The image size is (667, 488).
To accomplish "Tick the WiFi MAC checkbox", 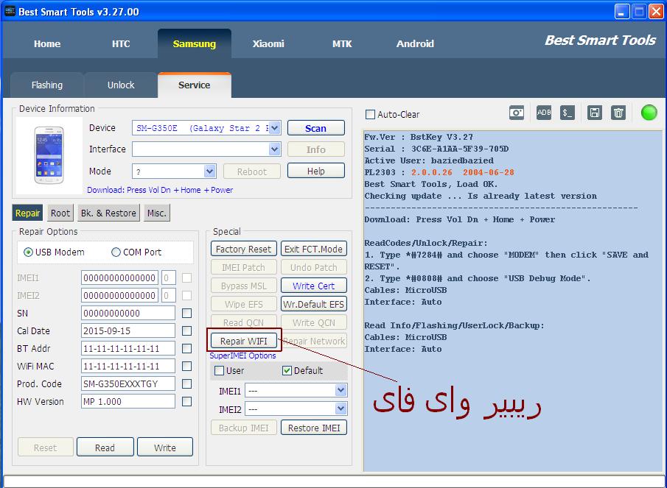I will tap(186, 366).
